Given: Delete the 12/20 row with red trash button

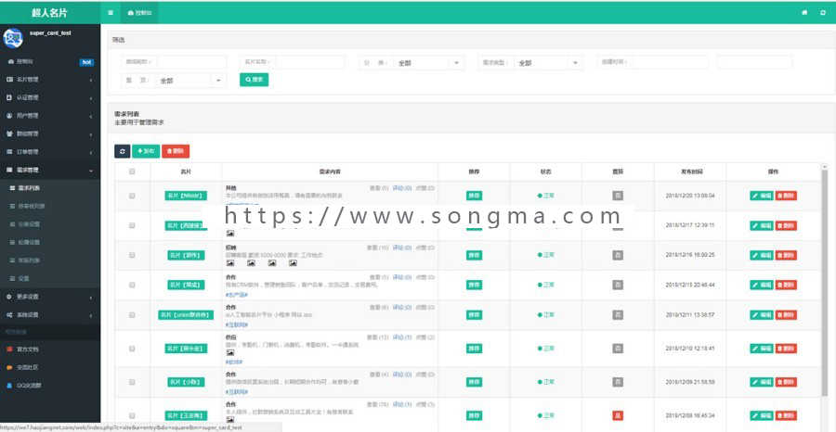Looking at the screenshot, I should click(x=786, y=196).
